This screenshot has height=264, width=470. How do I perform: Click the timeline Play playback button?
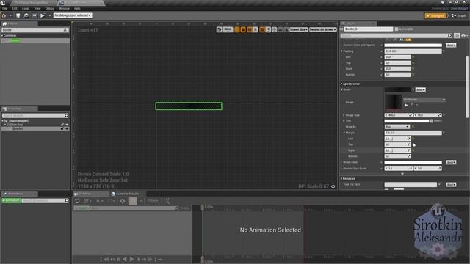(131, 259)
